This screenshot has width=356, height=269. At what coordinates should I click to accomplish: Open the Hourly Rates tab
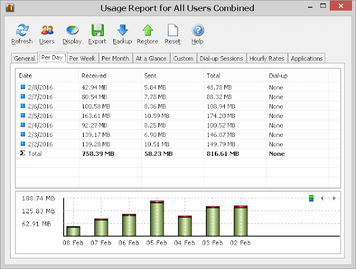pyautogui.click(x=267, y=58)
